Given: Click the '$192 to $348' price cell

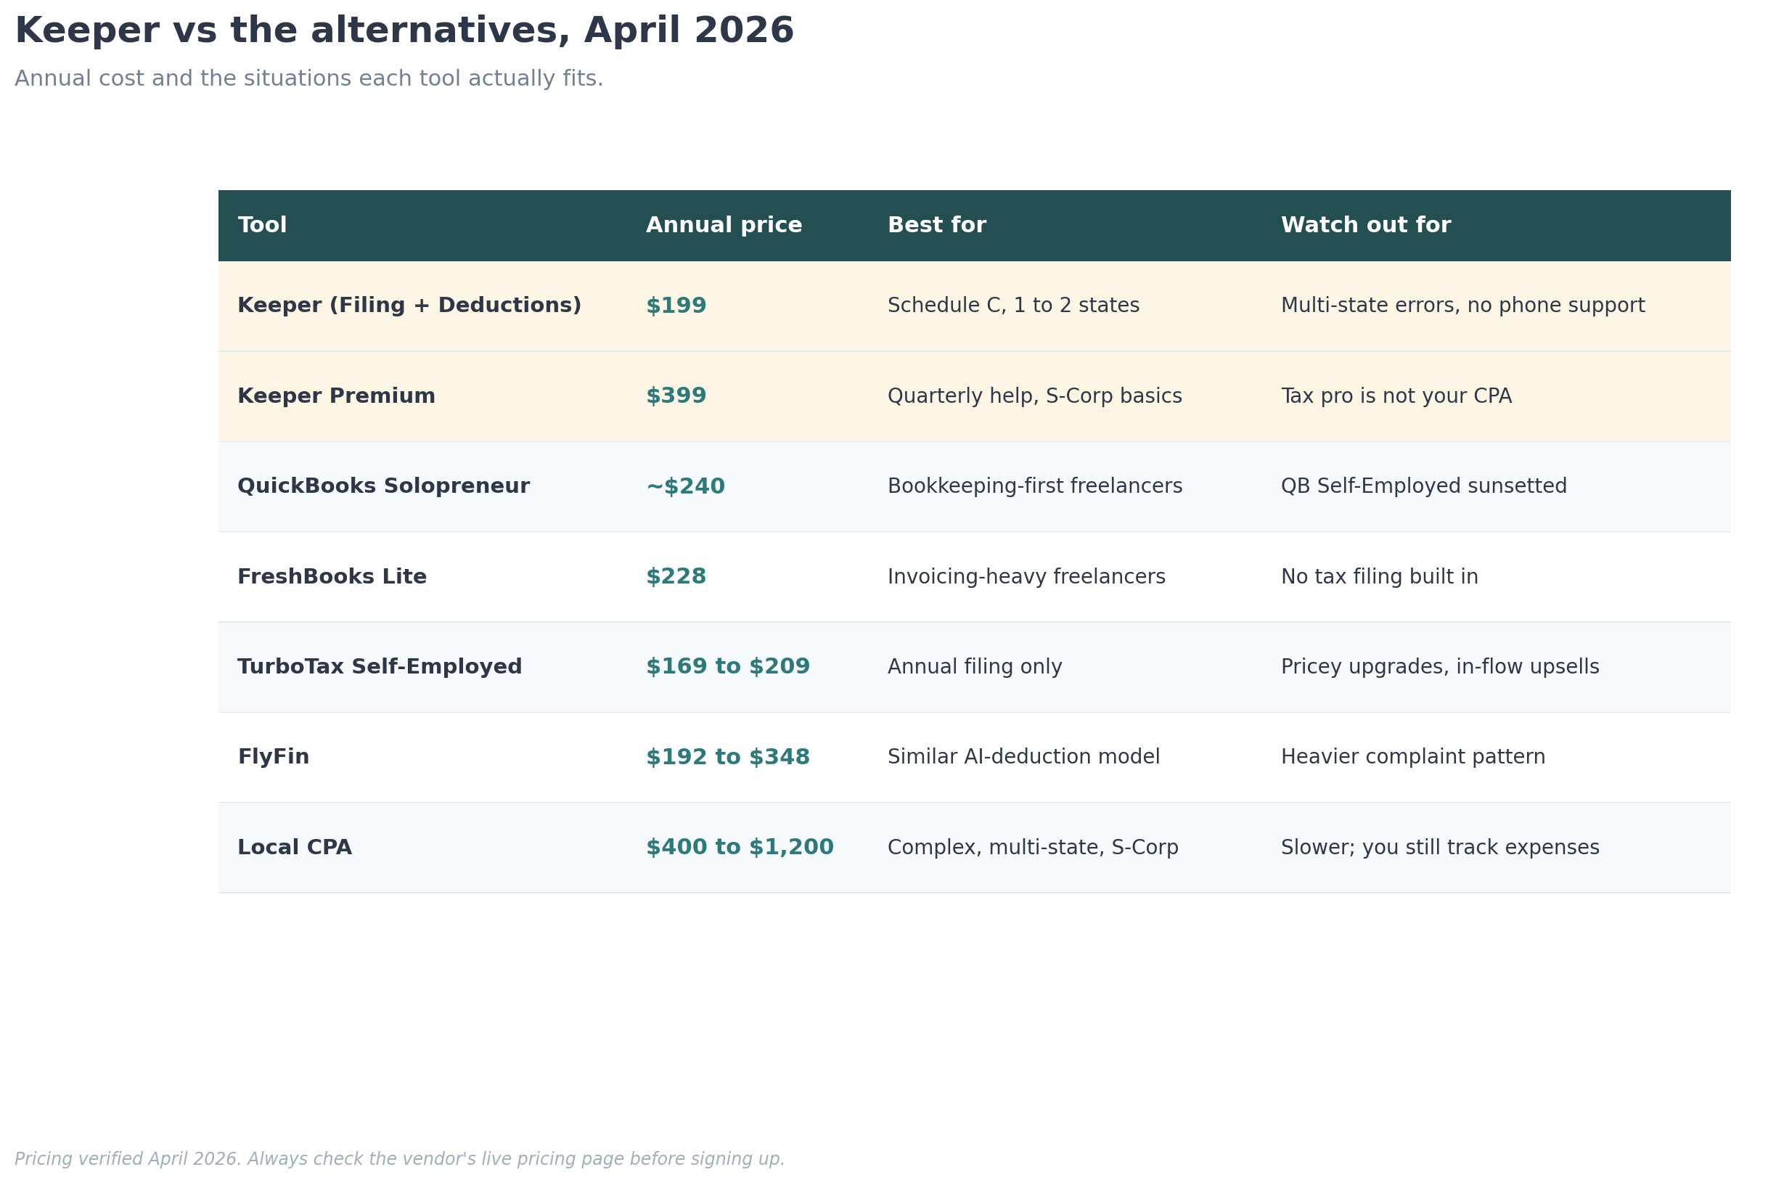Looking at the screenshot, I should [x=728, y=758].
